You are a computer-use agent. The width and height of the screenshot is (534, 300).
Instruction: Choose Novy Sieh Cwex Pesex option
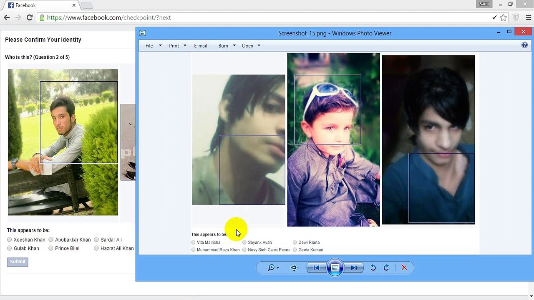pyautogui.click(x=244, y=250)
